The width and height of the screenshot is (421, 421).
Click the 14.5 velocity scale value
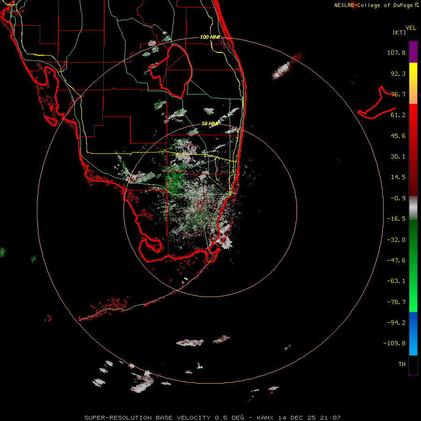click(x=398, y=177)
